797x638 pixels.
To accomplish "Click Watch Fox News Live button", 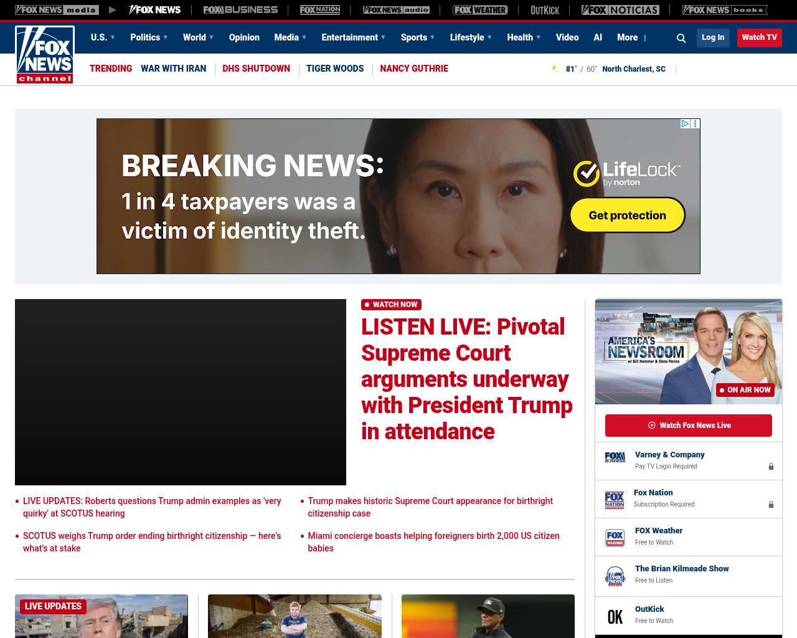I will click(689, 426).
